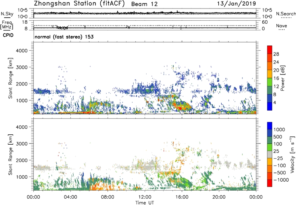
Task: Click the "2000" tick of the velocity panel
Action: click(22, 160)
